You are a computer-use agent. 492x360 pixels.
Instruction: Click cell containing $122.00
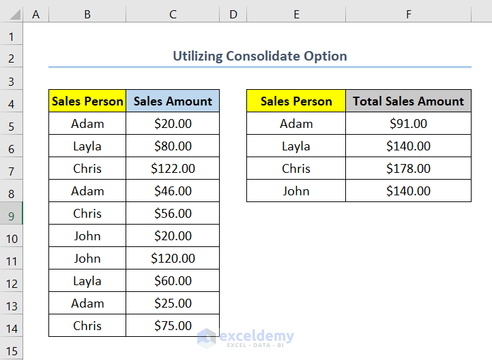[x=173, y=169]
